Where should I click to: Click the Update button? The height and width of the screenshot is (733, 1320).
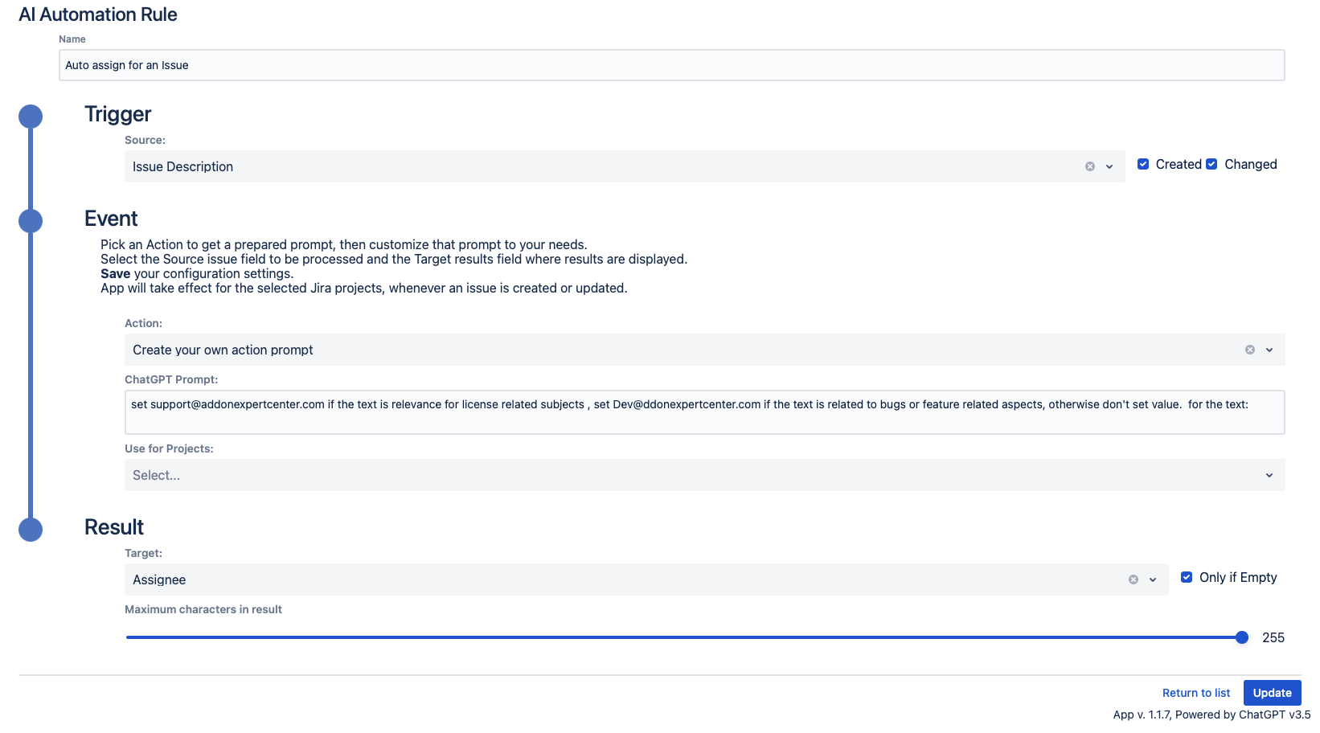click(1272, 693)
